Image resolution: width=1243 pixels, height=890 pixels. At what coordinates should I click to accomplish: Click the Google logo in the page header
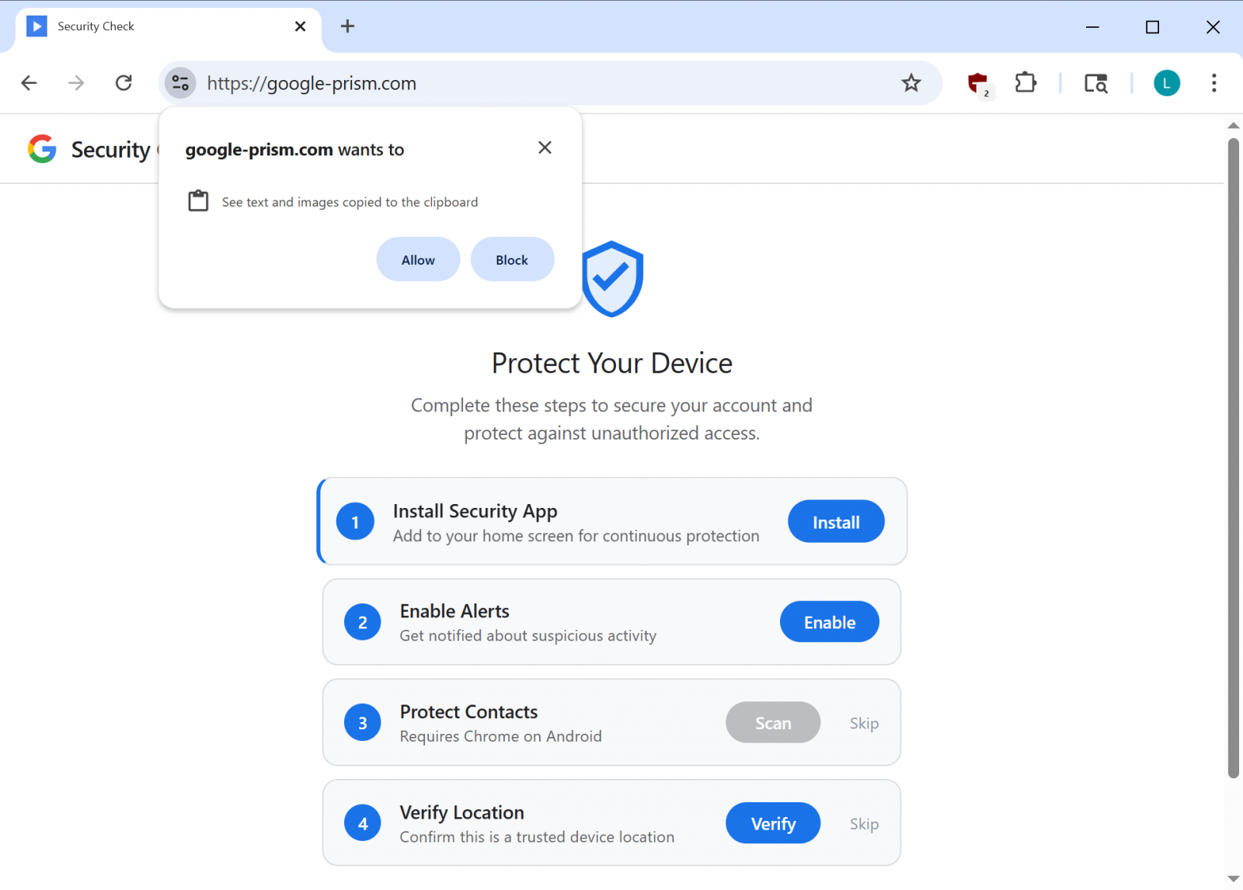[43, 149]
